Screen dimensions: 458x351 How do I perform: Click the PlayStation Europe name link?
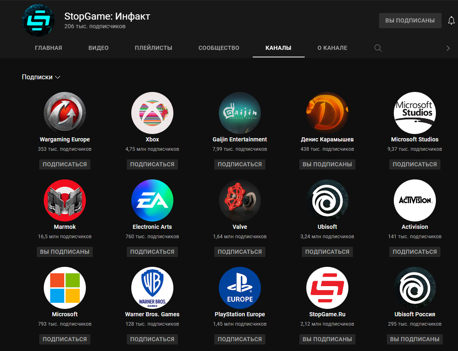(x=240, y=314)
